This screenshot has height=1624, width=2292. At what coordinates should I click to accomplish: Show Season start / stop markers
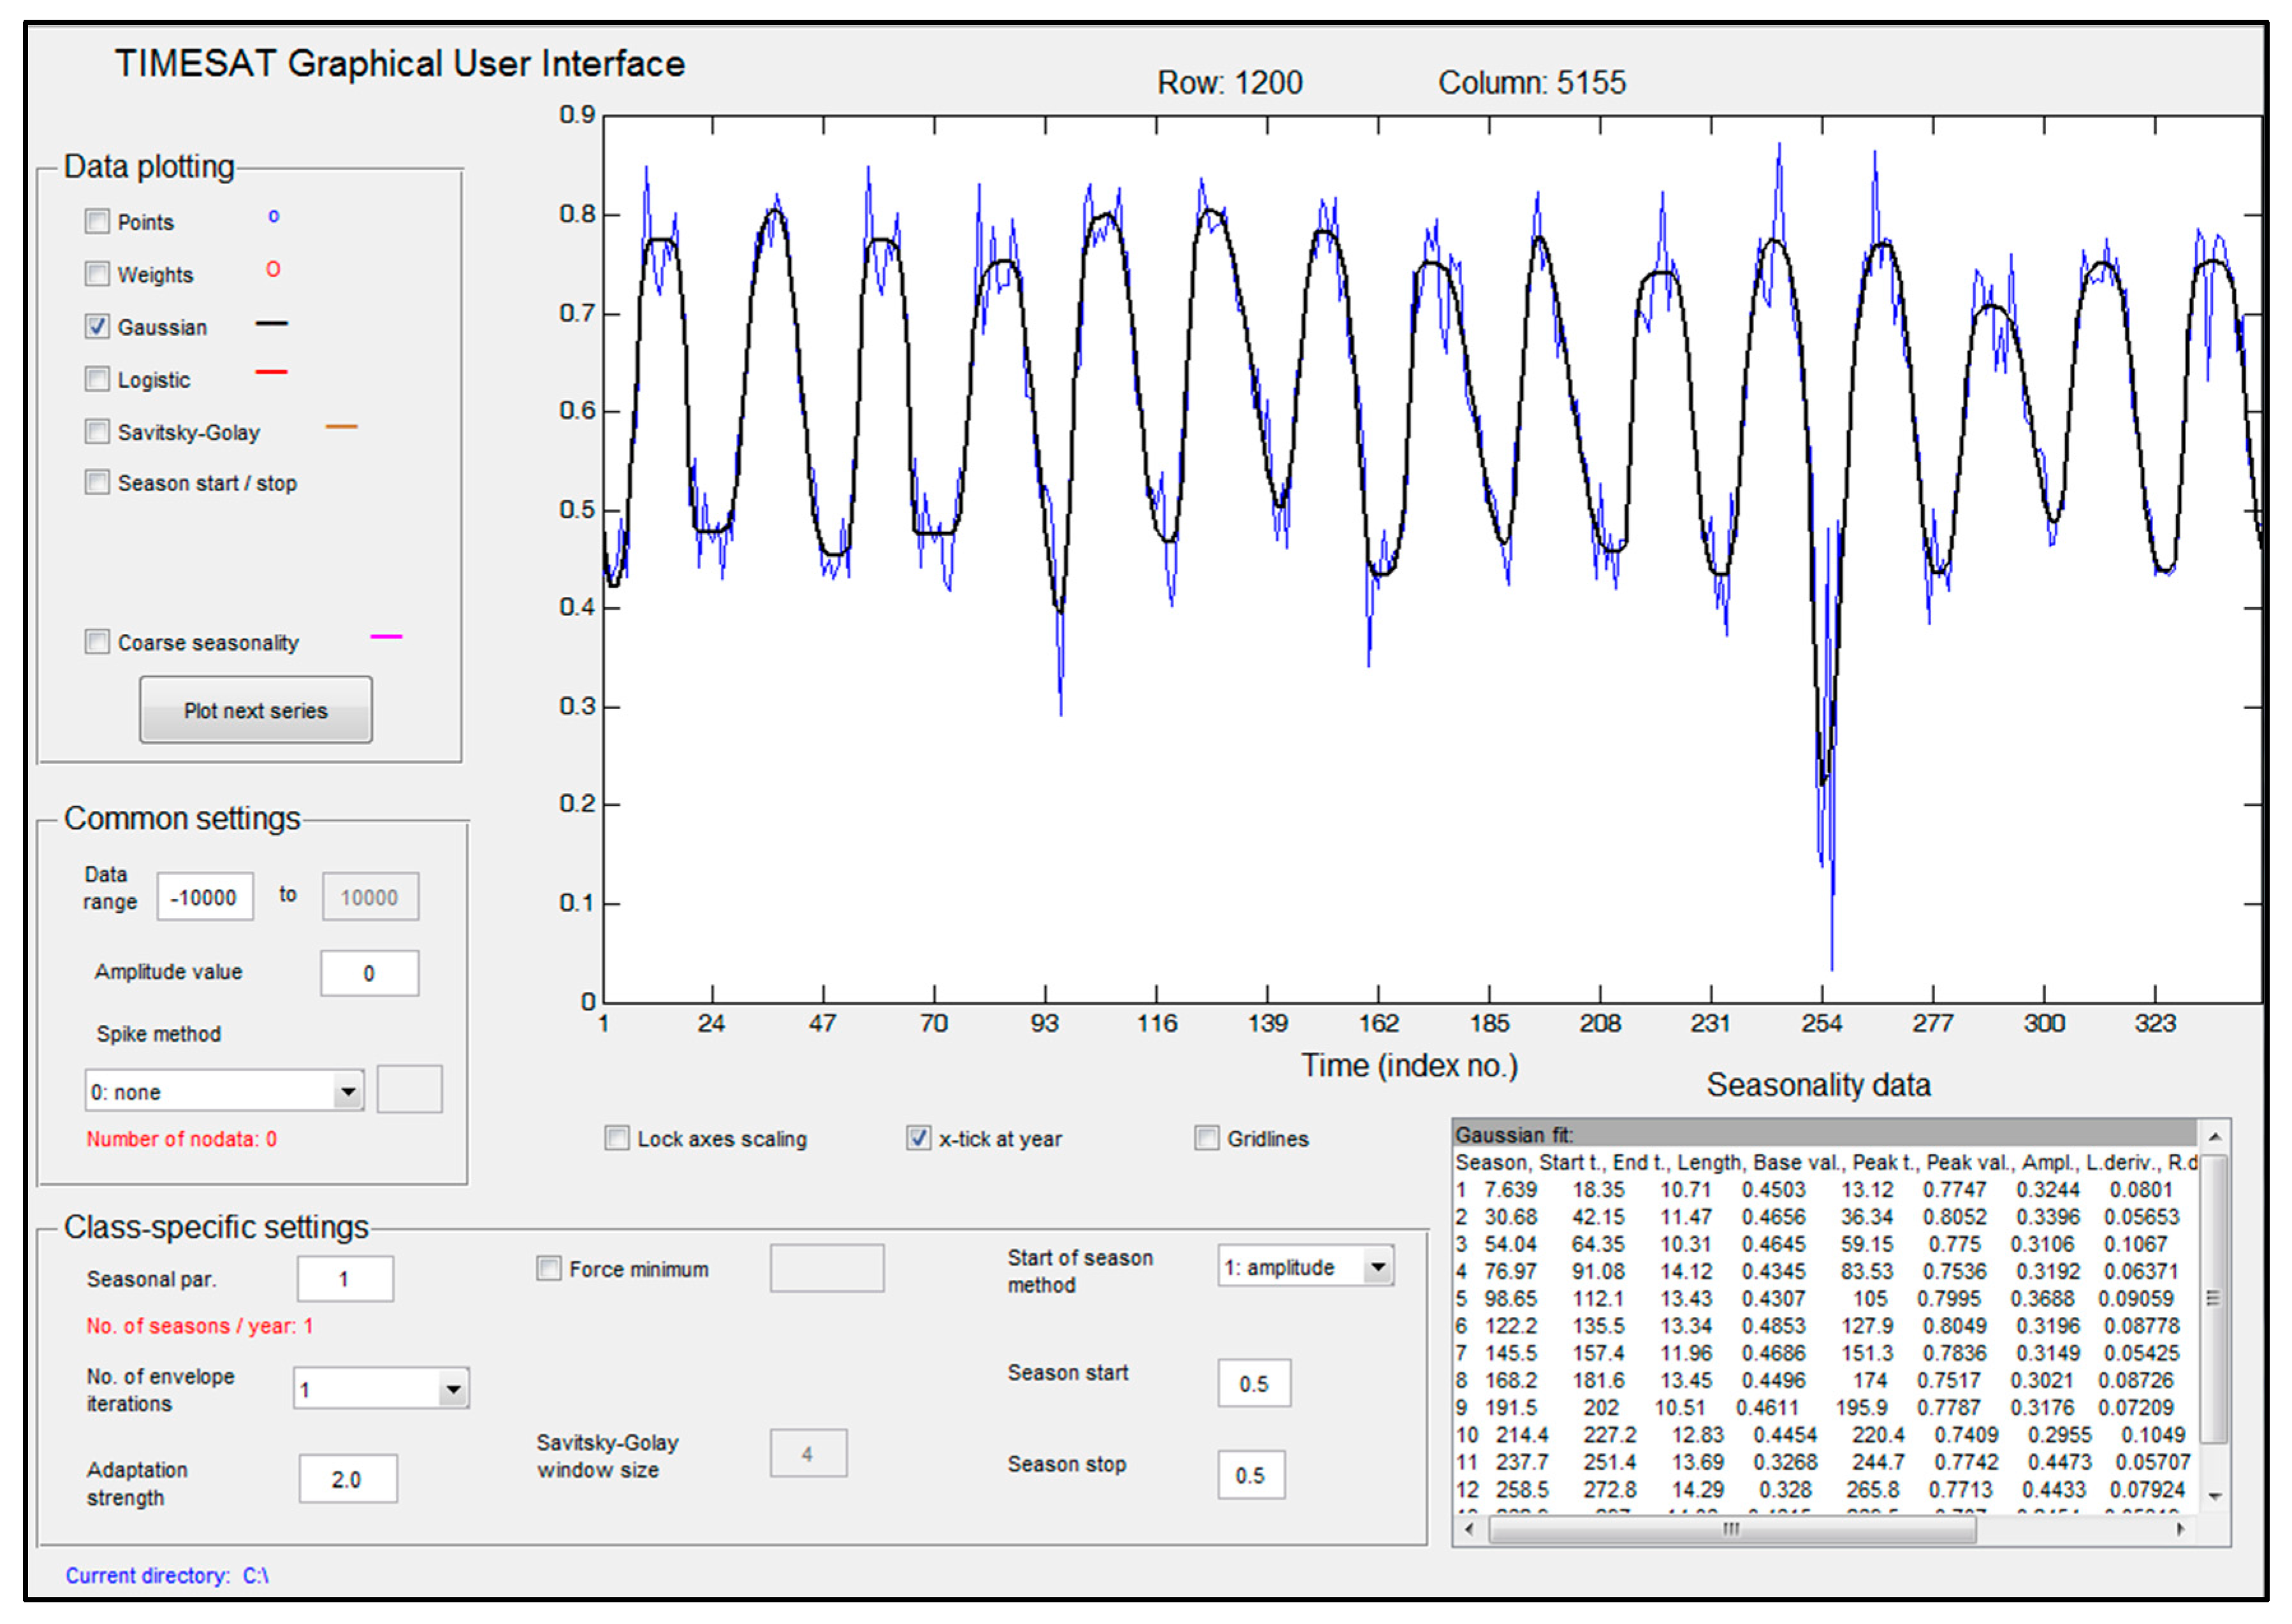click(x=97, y=483)
